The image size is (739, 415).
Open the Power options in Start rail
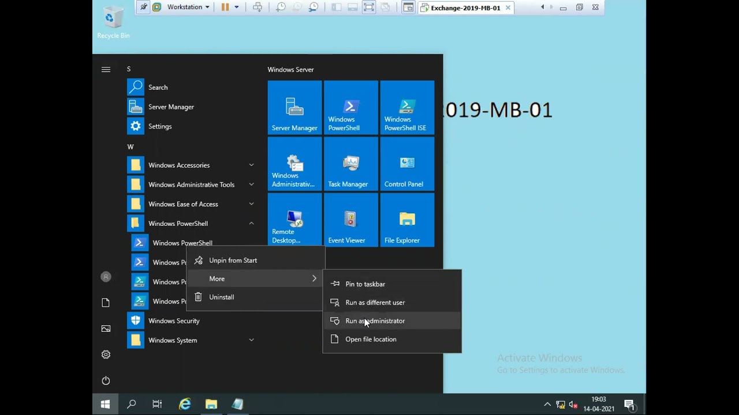point(106,381)
